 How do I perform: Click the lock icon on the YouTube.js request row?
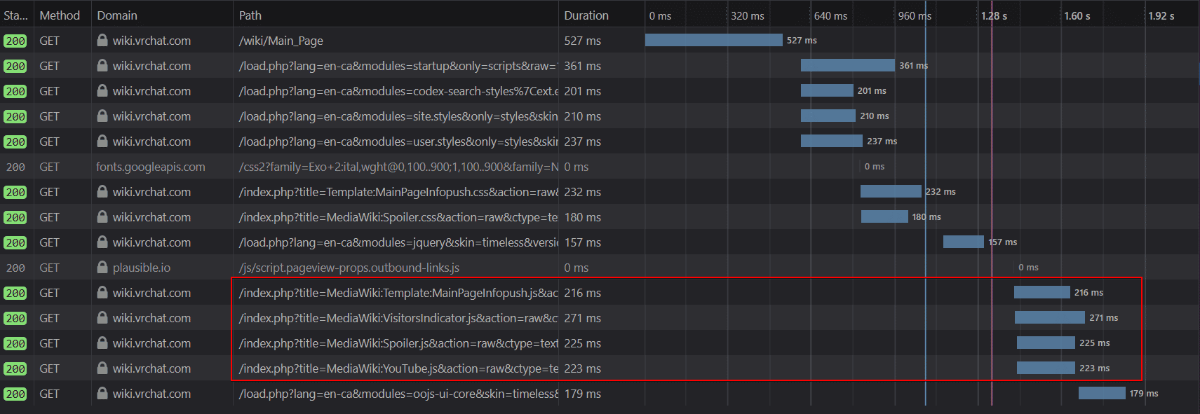coord(102,368)
